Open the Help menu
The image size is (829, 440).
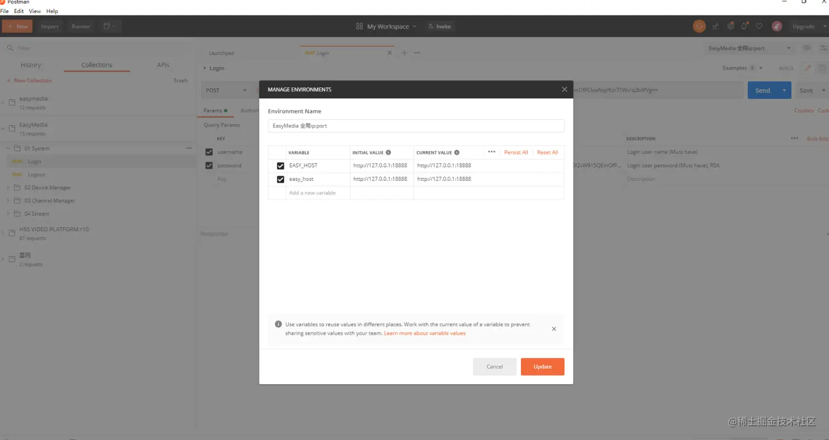tap(52, 11)
